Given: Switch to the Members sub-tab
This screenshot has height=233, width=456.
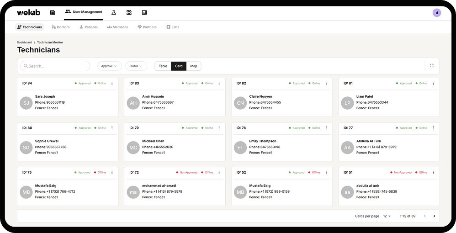Looking at the screenshot, I should click(x=117, y=27).
